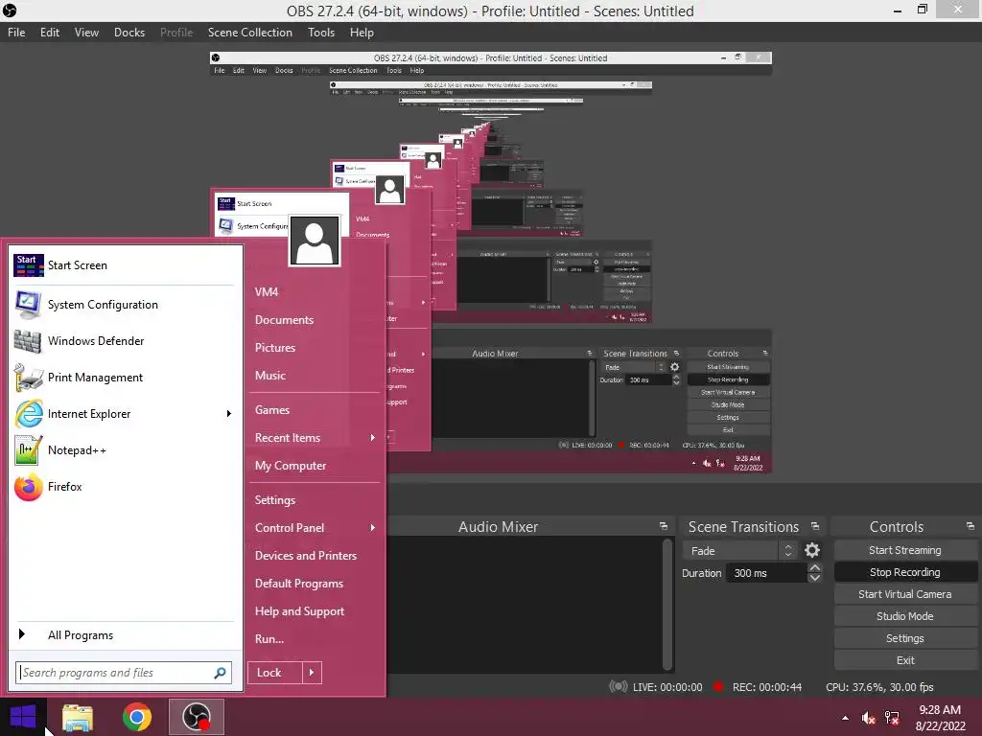Click Start Virtual Camera button
This screenshot has height=736, width=982.
coord(905,594)
